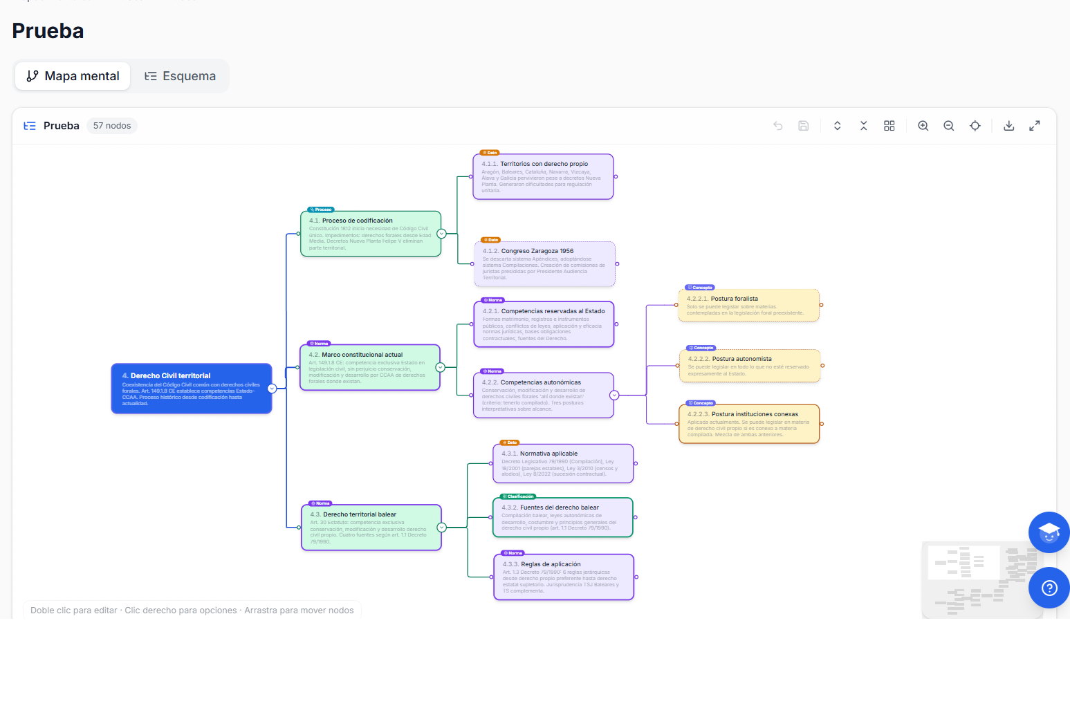Open the graduation cap assistant bubble

click(x=1049, y=532)
